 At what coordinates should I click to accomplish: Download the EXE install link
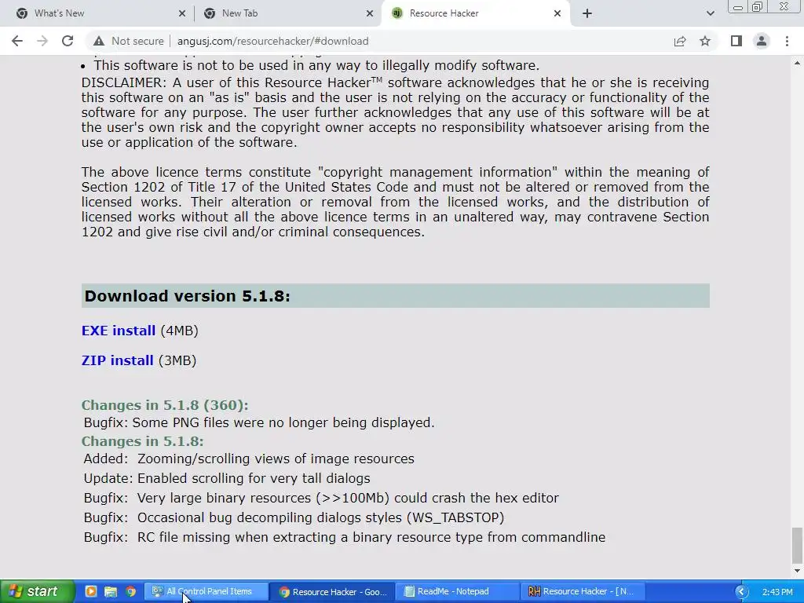click(119, 331)
